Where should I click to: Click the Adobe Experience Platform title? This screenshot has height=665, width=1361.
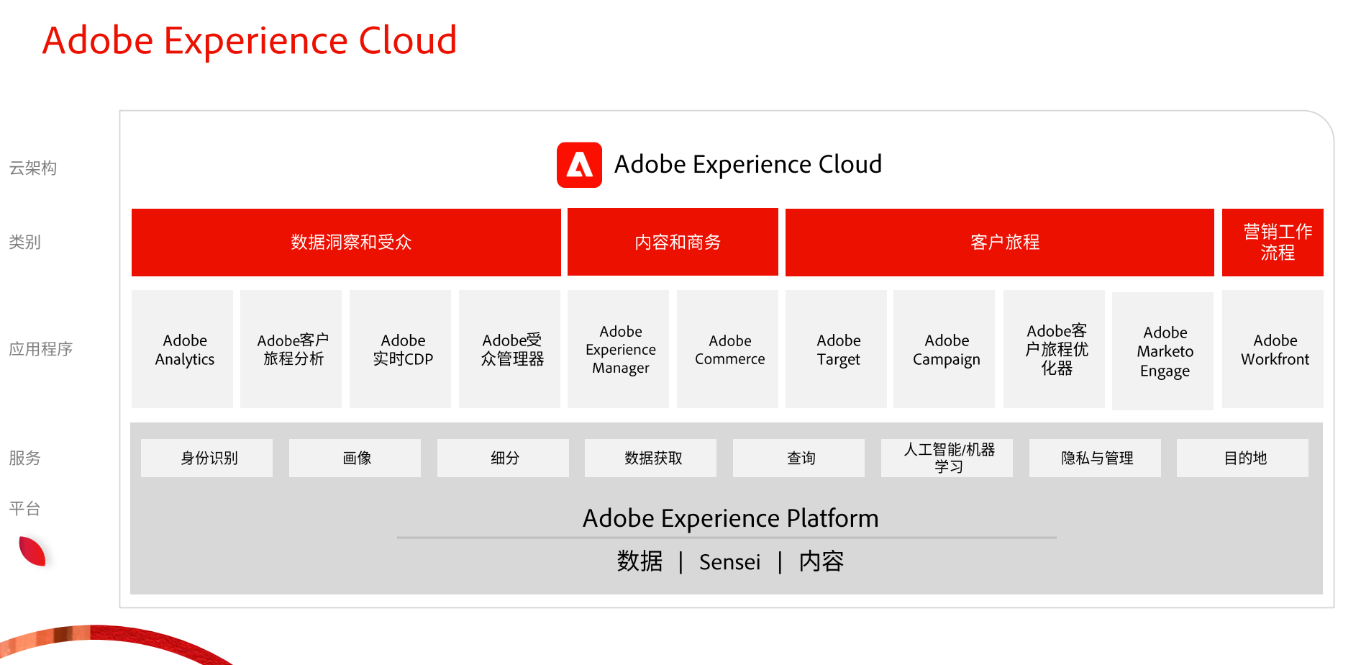(x=730, y=518)
